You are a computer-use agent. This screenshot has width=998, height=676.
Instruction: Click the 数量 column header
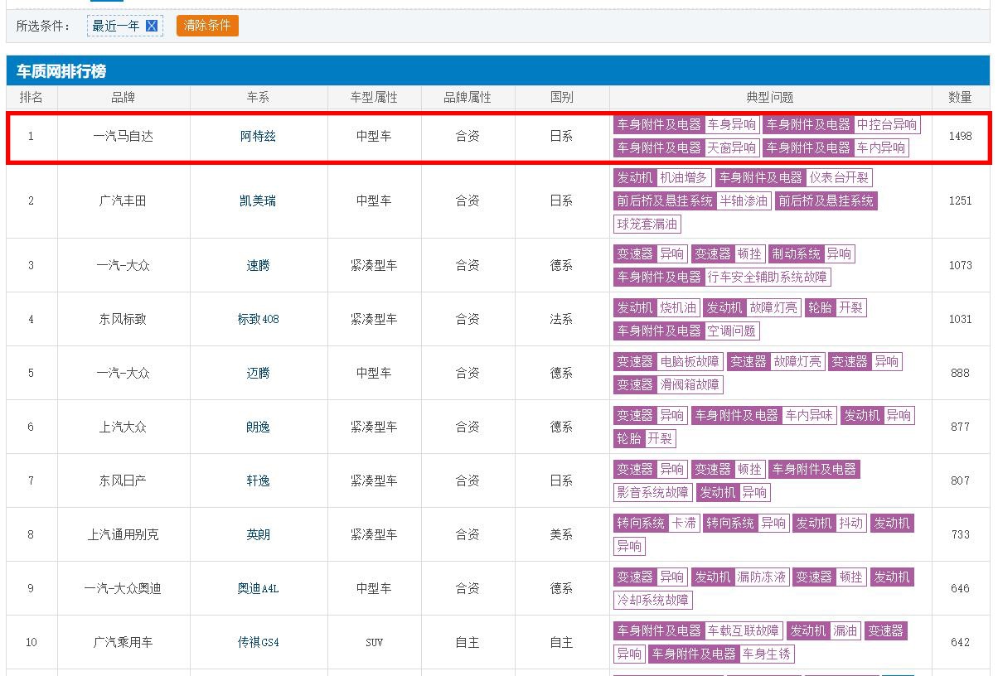[x=960, y=97]
